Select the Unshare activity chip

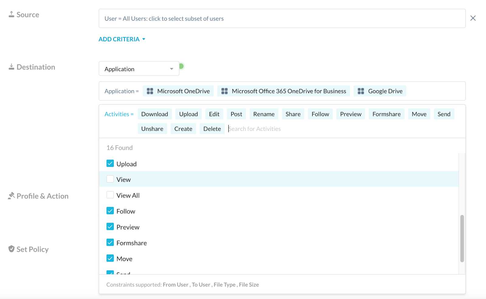152,129
